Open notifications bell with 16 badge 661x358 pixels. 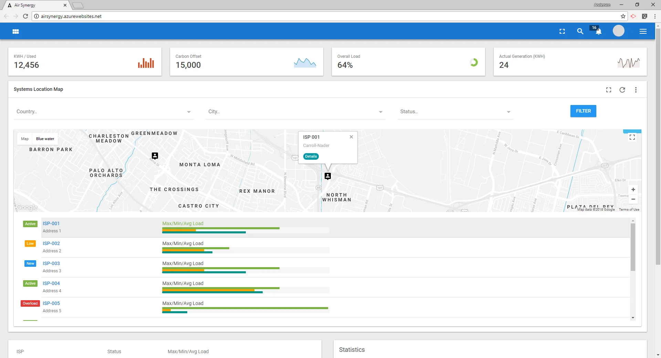click(x=598, y=31)
